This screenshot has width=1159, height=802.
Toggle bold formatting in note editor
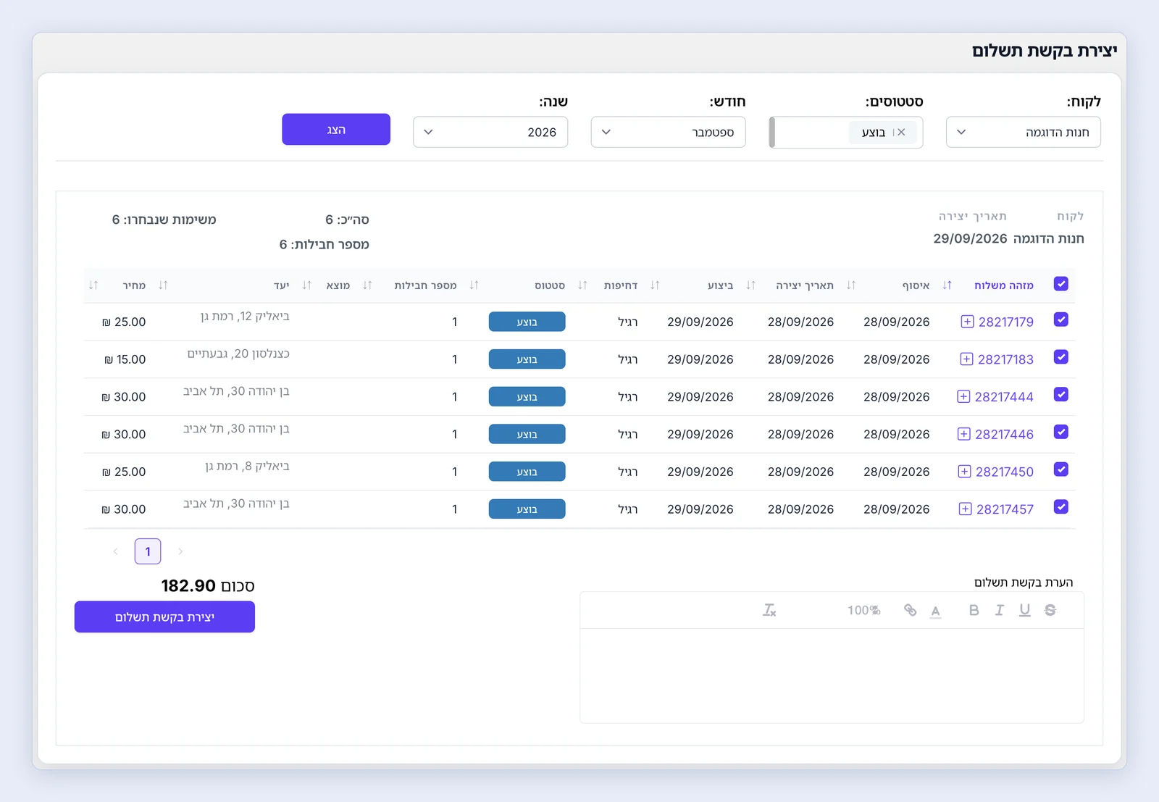tap(974, 610)
